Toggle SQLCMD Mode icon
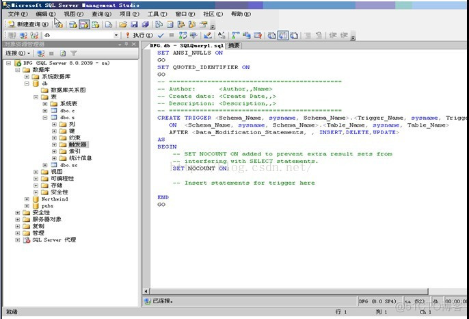This screenshot has width=469, height=319. point(258,36)
